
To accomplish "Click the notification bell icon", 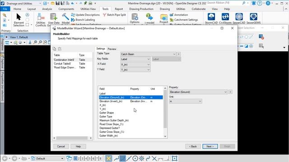I will [x=254, y=3].
